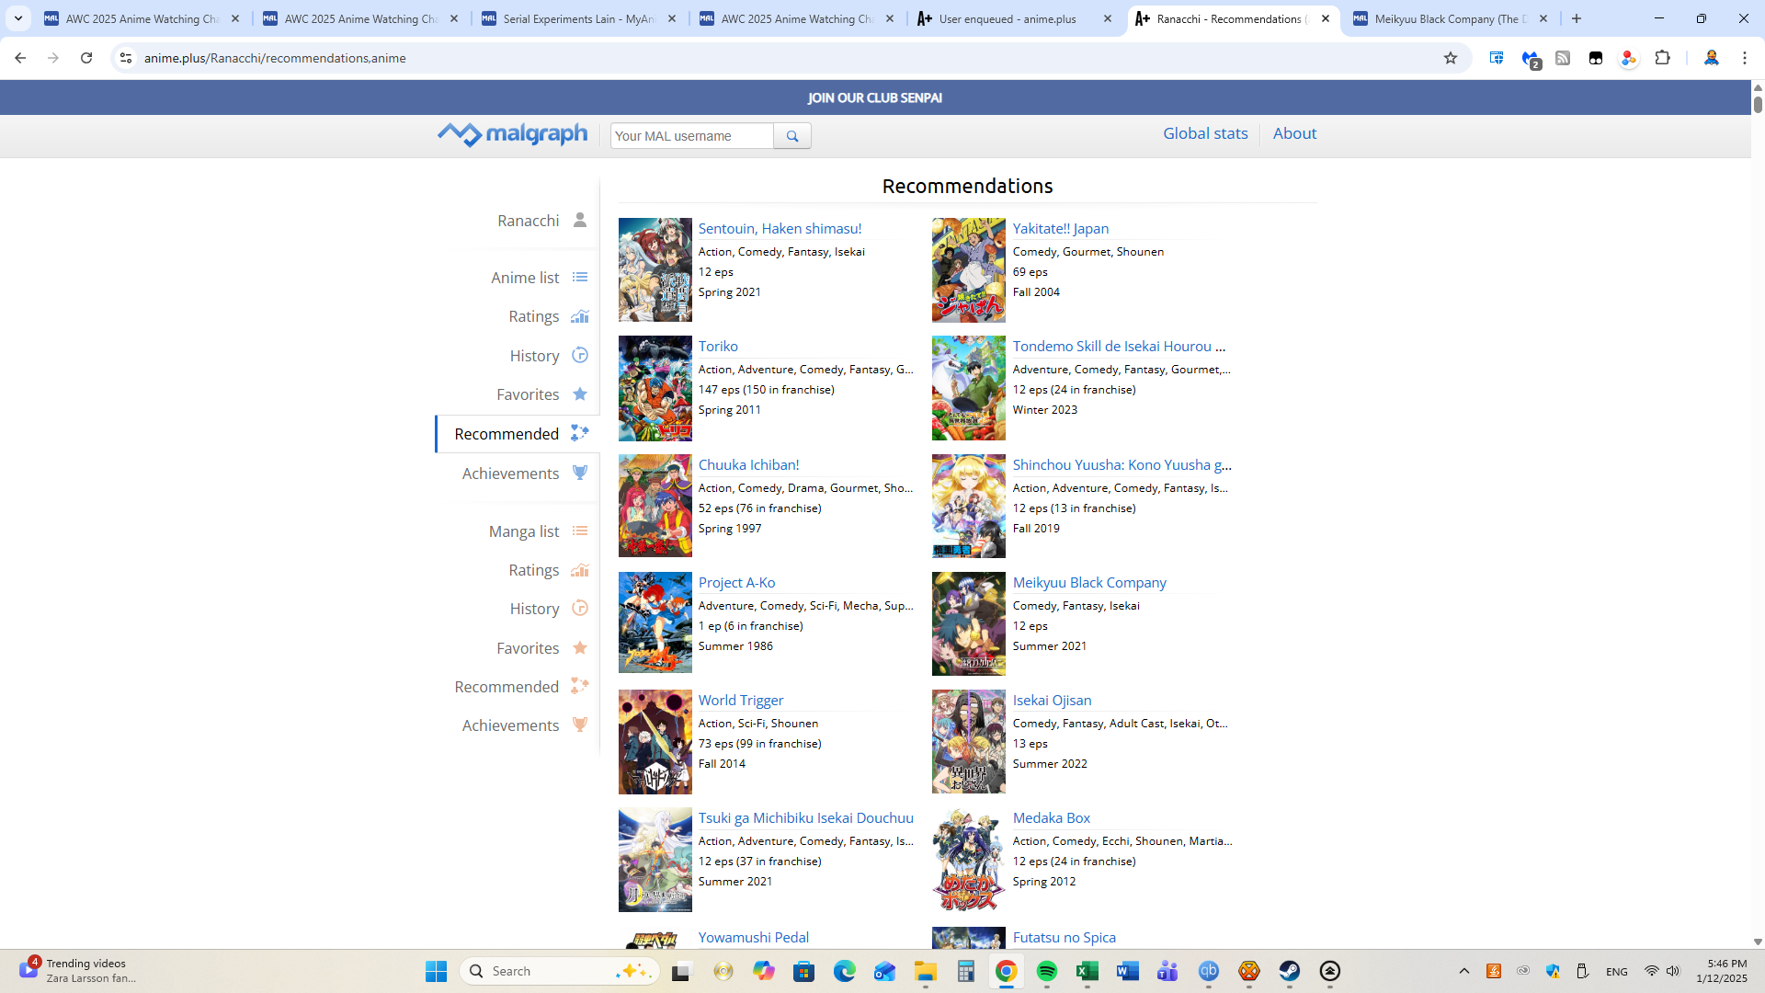
Task: Click the manga Favorites star icon
Action: tap(580, 648)
